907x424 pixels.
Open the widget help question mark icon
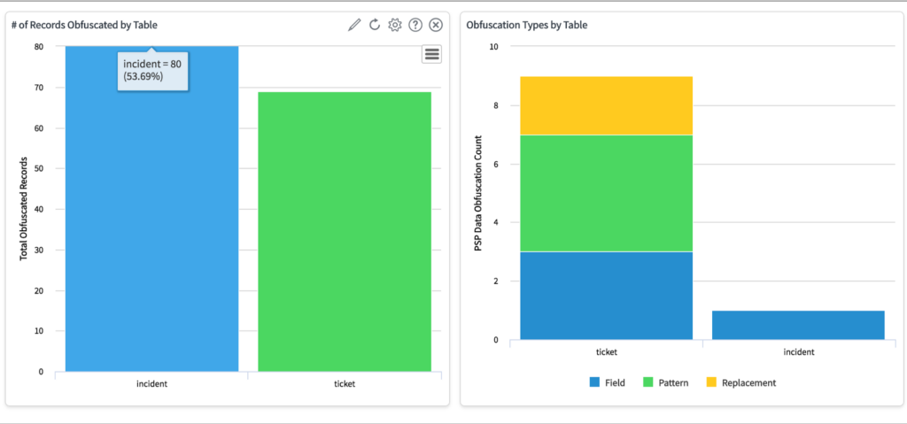415,25
